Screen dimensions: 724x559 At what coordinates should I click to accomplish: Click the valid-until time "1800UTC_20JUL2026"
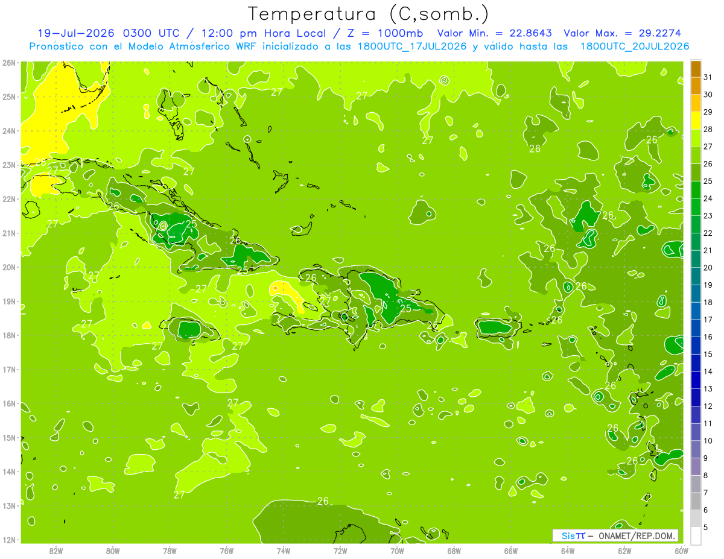click(634, 46)
